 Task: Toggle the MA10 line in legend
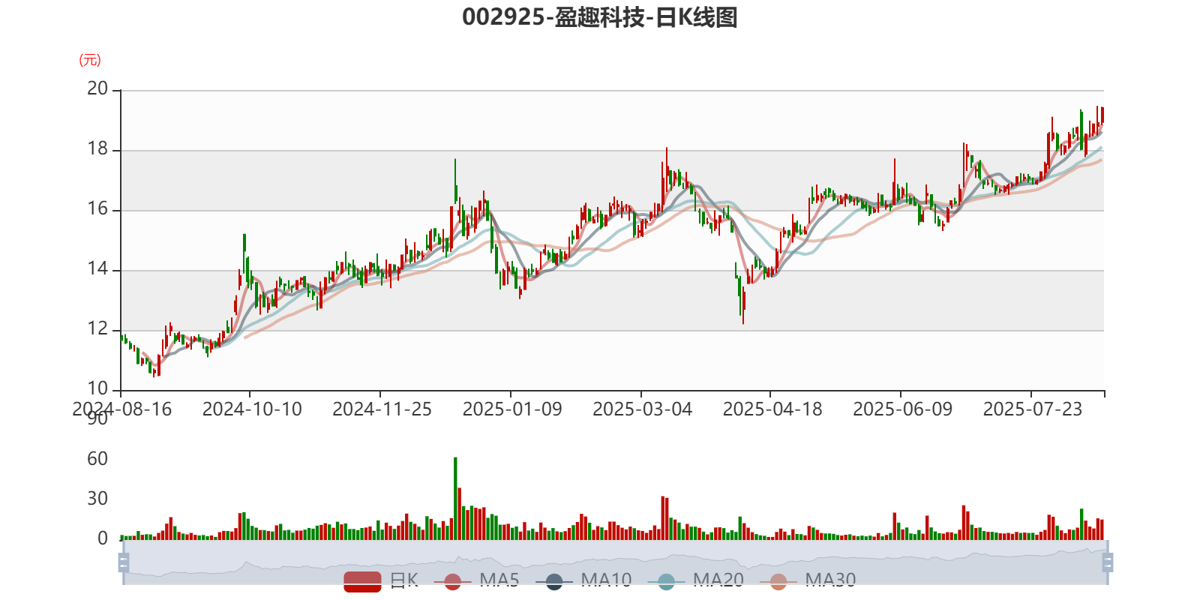(583, 580)
